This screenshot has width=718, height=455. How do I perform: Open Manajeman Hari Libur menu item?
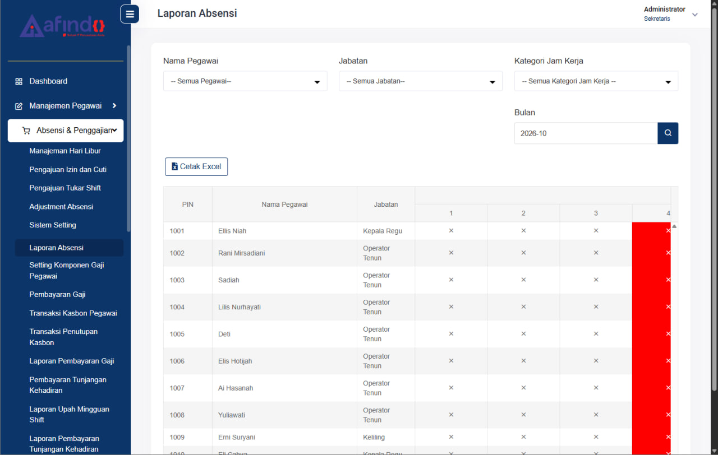(65, 151)
